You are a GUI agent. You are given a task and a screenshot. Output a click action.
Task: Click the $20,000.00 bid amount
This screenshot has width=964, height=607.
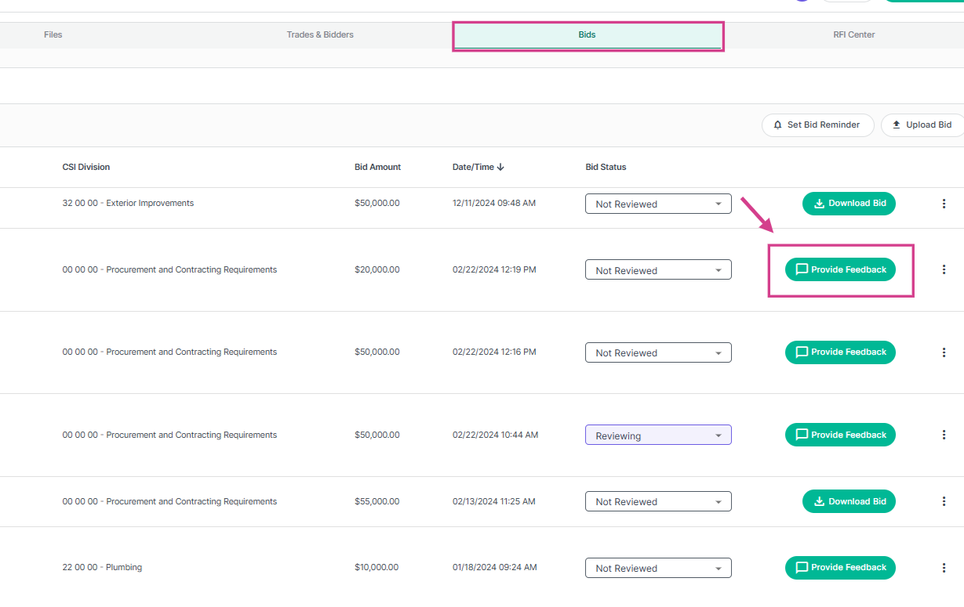[377, 269]
